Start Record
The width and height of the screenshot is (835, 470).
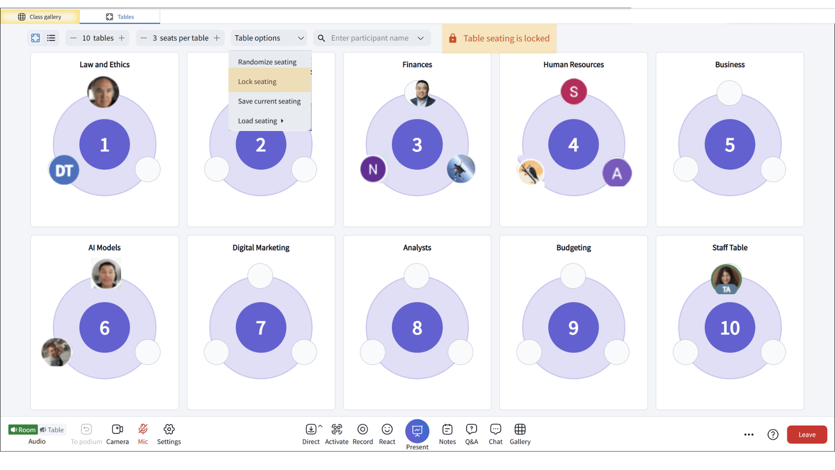pos(363,434)
